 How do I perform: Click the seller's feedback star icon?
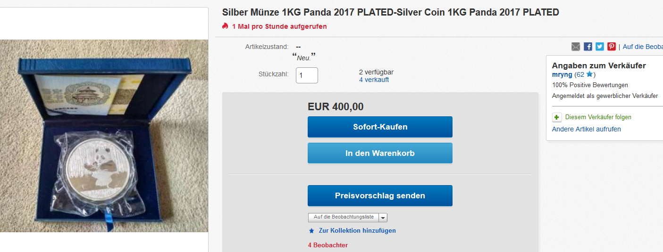point(589,74)
